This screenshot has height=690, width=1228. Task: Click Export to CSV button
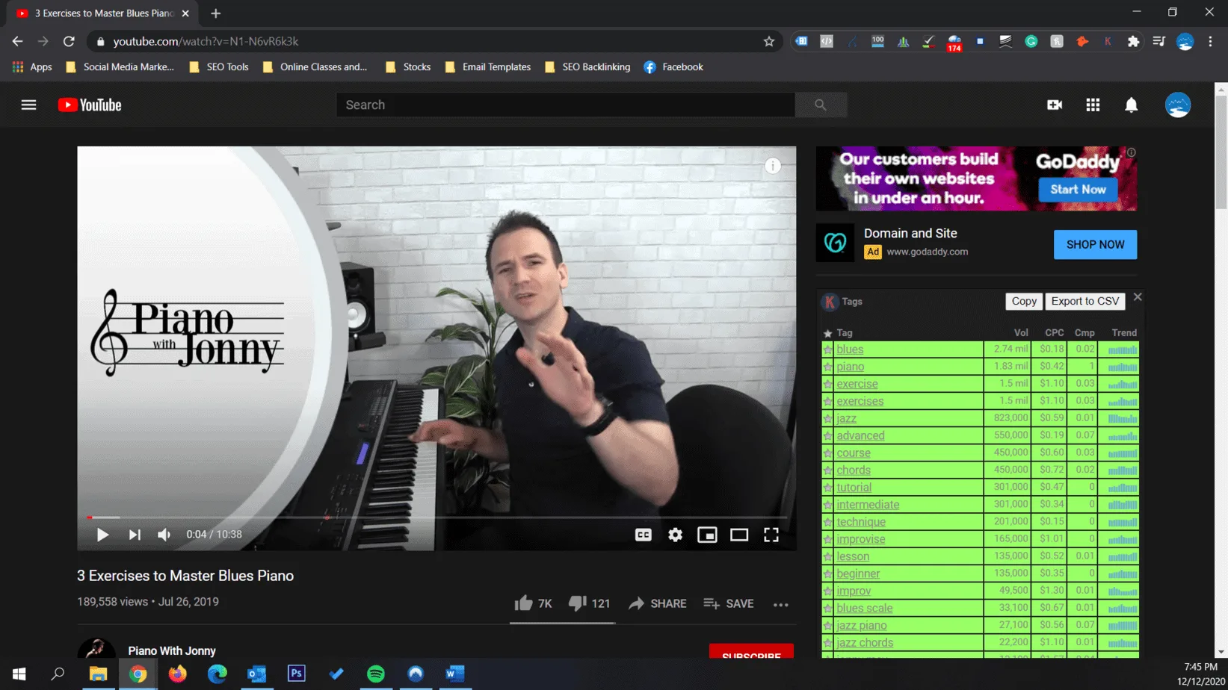coord(1084,302)
